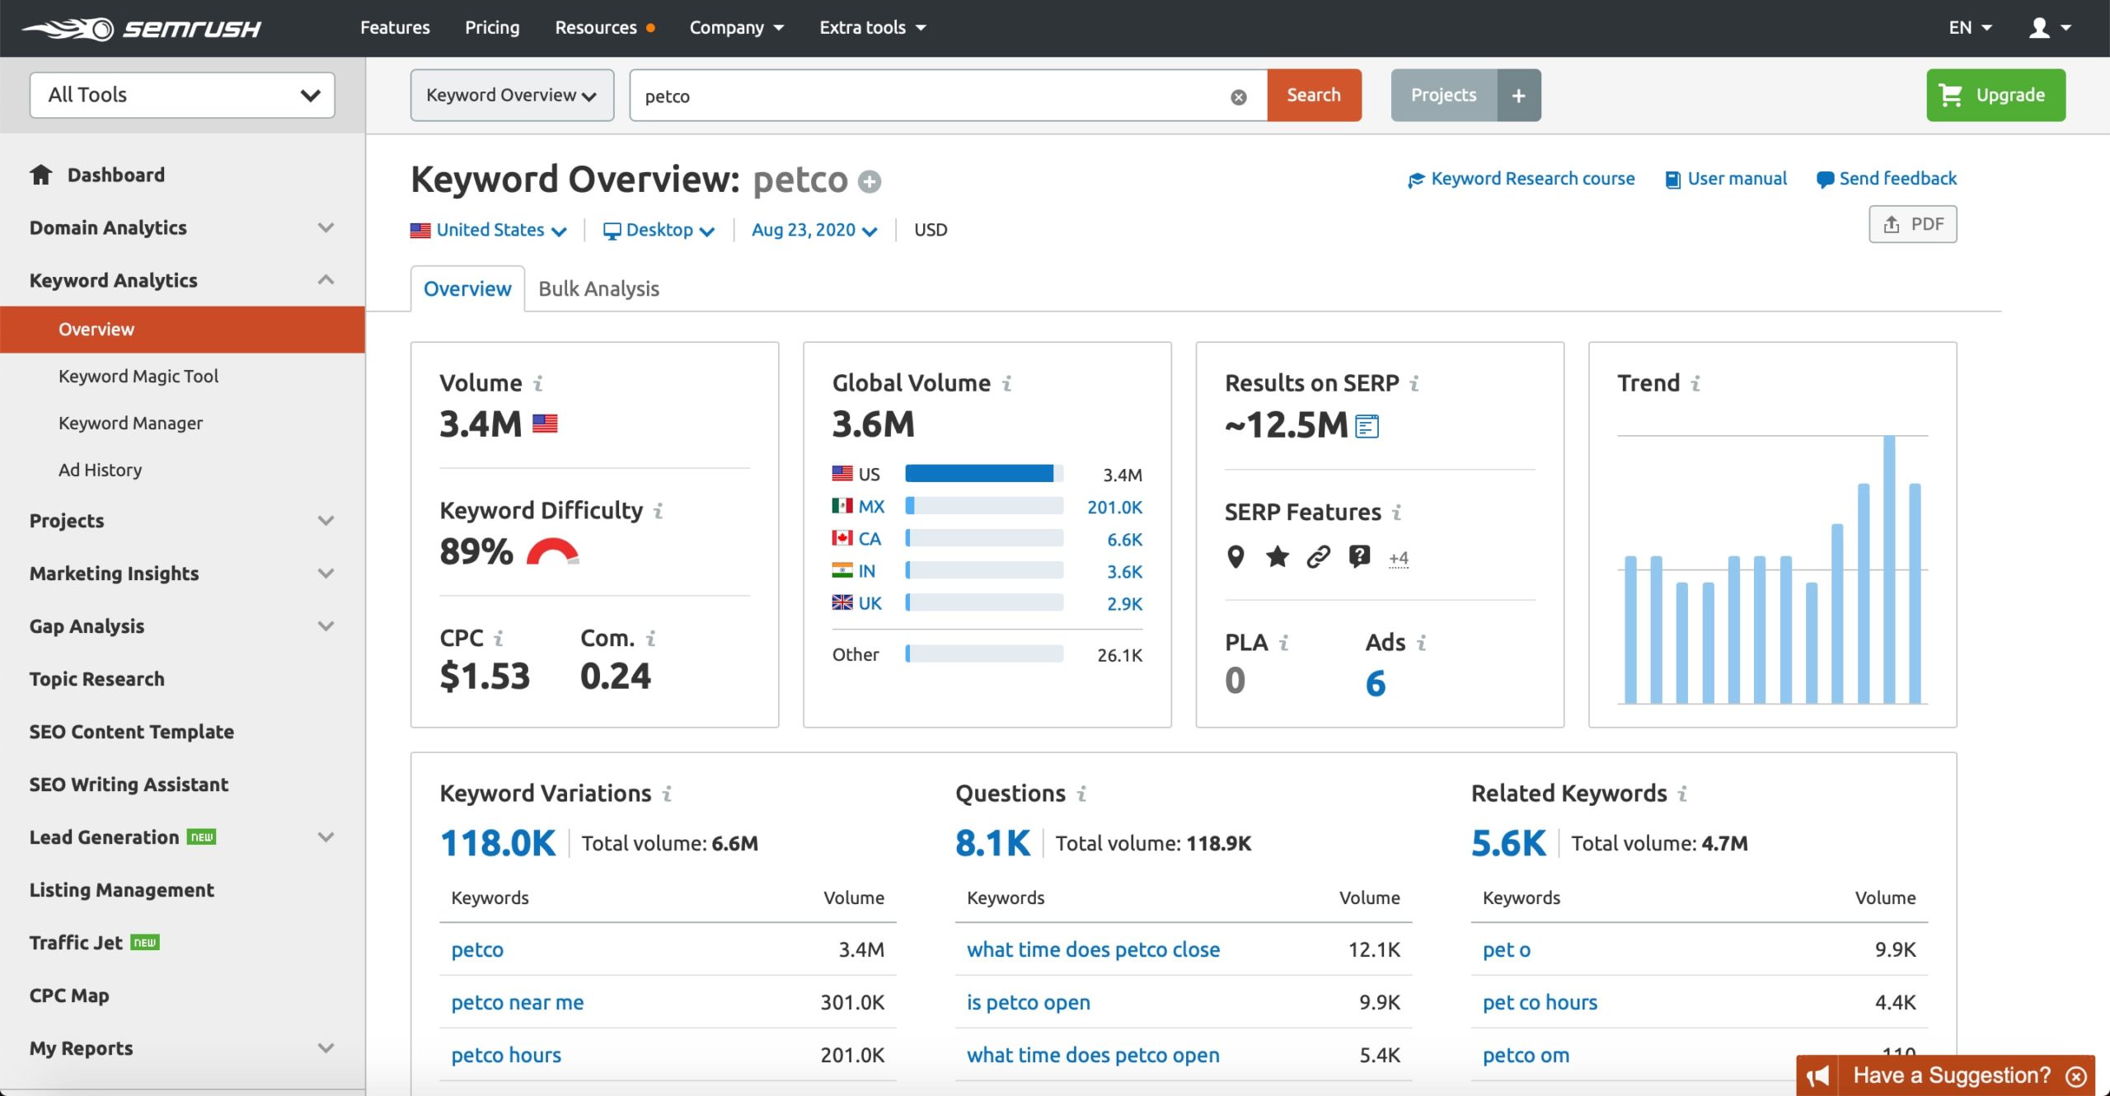Open the Desktop device dropdown

click(x=657, y=229)
